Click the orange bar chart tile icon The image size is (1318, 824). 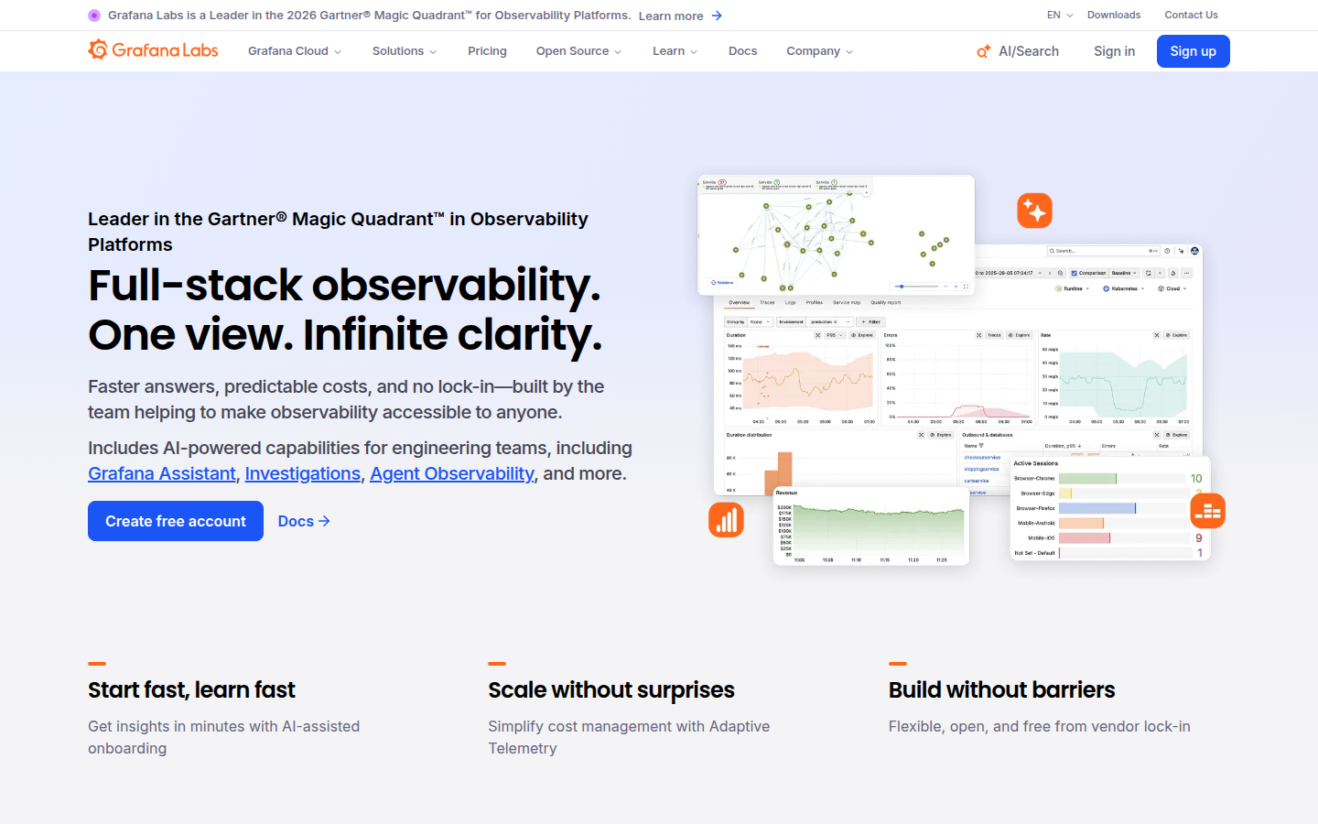(726, 520)
